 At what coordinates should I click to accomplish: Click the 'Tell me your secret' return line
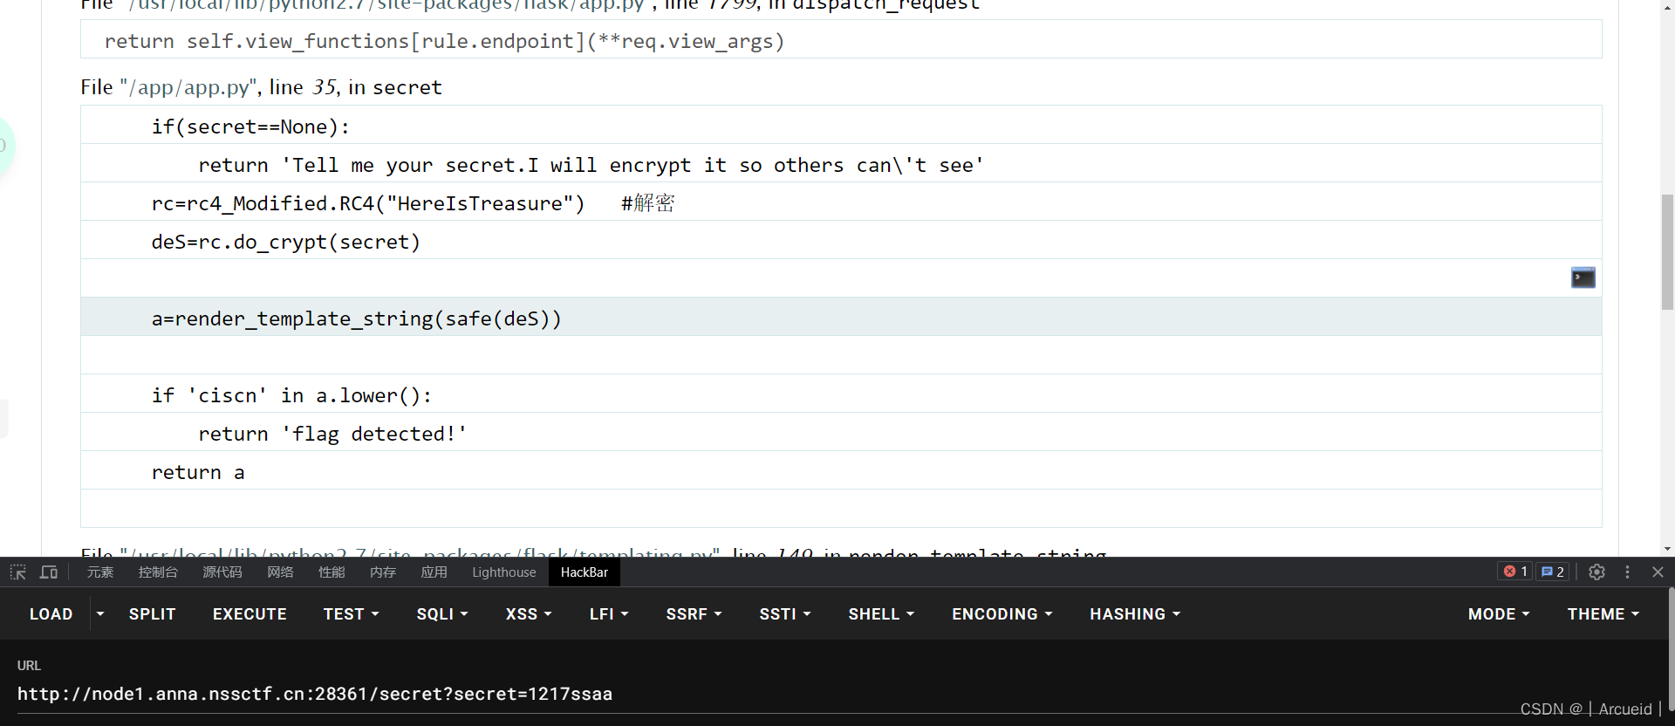tap(841, 163)
